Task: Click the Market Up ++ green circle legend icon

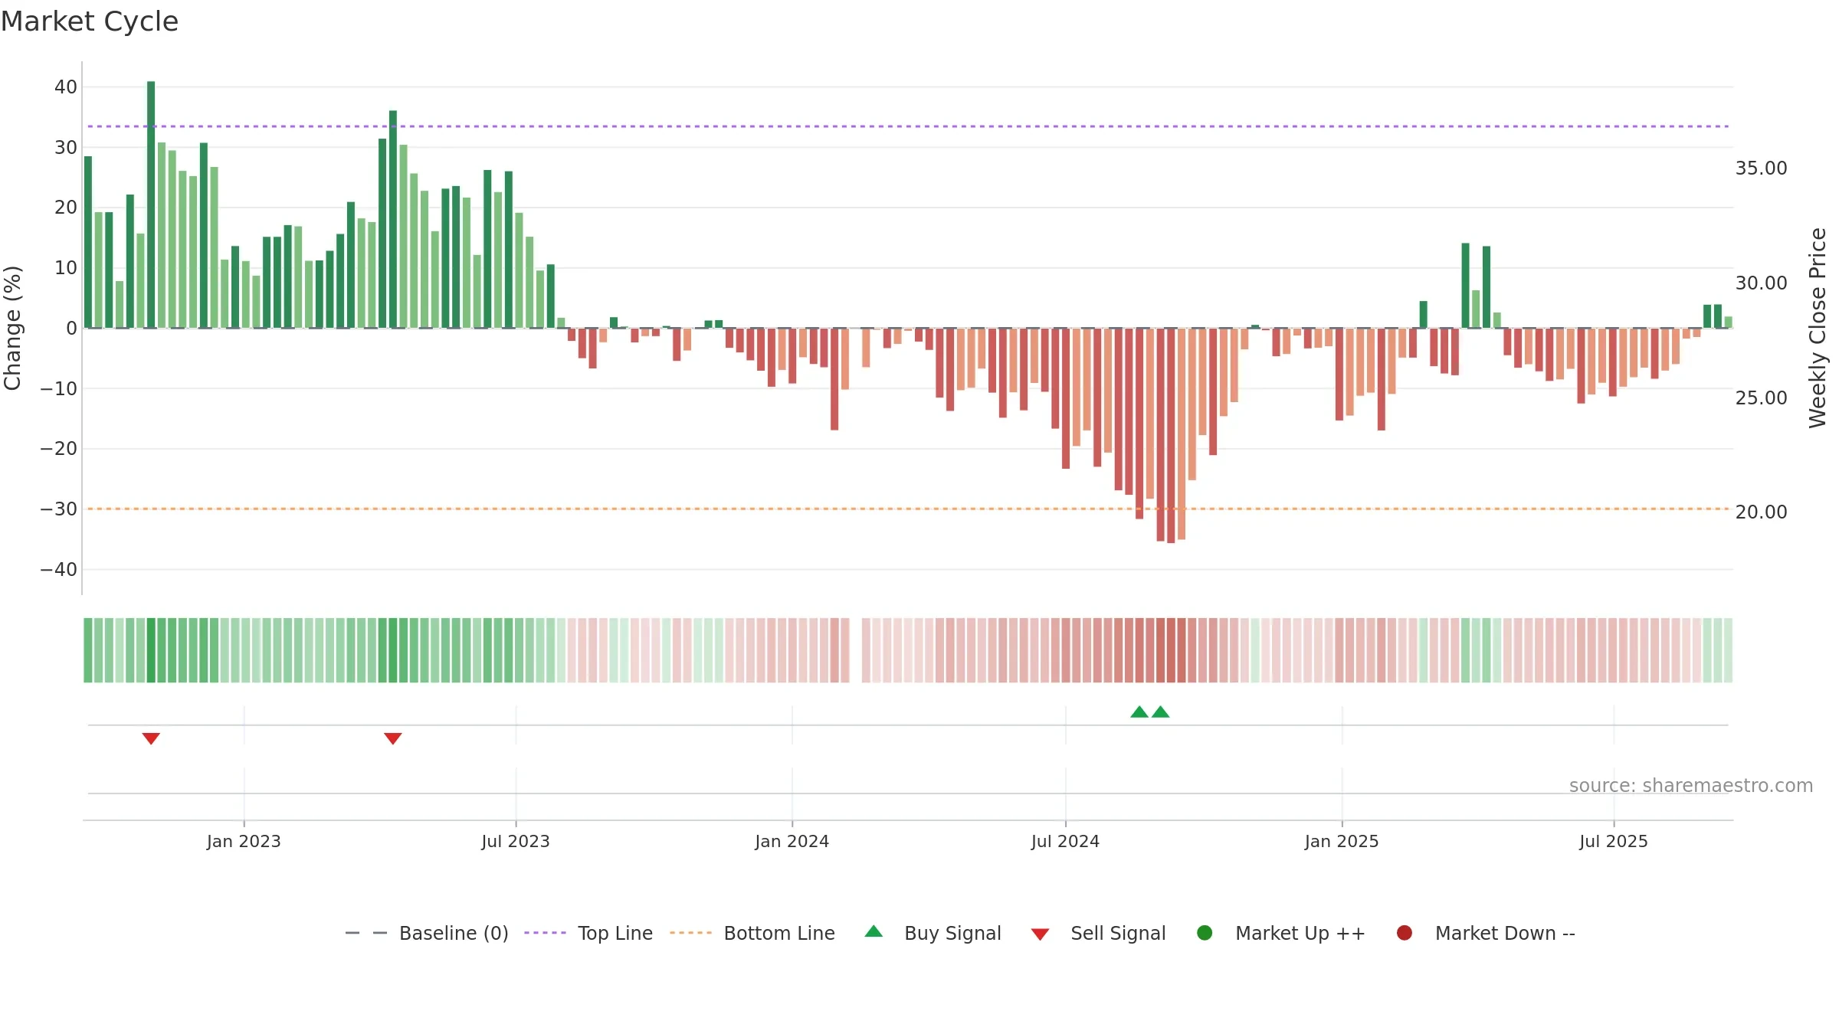Action: pyautogui.click(x=1205, y=933)
